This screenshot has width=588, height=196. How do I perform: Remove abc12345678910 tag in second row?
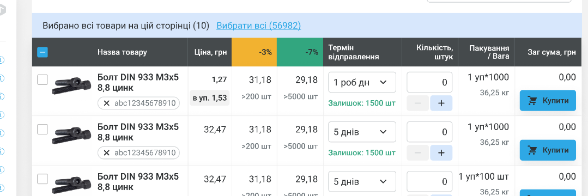[106, 152]
